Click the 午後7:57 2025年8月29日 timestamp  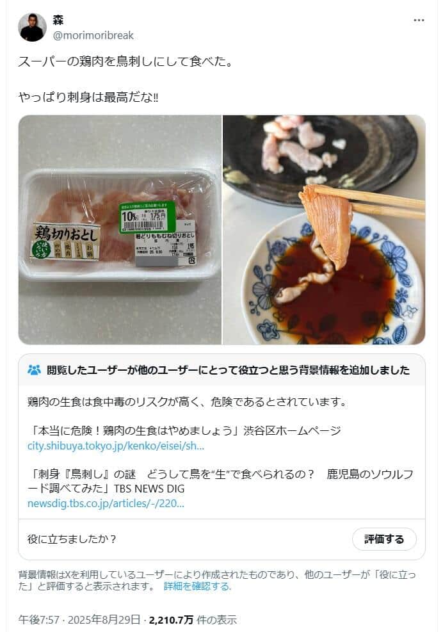pos(79,619)
